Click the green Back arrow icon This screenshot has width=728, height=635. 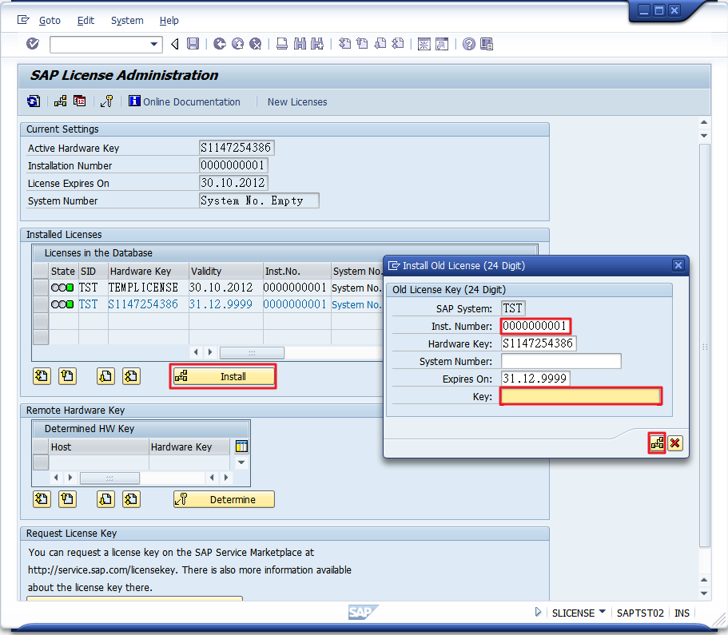coord(220,44)
